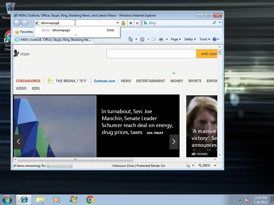This screenshot has width=274, height=205.
Task: Open the Favorites button
Action: point(24,32)
